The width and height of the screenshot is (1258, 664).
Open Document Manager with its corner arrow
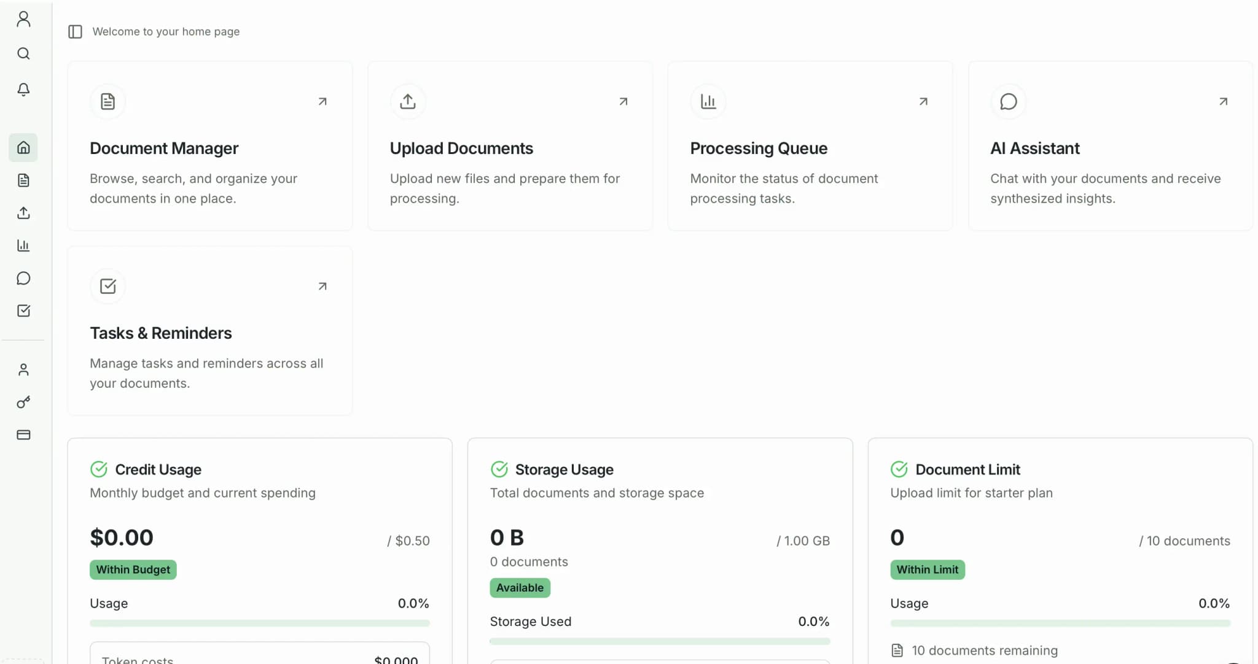(322, 101)
